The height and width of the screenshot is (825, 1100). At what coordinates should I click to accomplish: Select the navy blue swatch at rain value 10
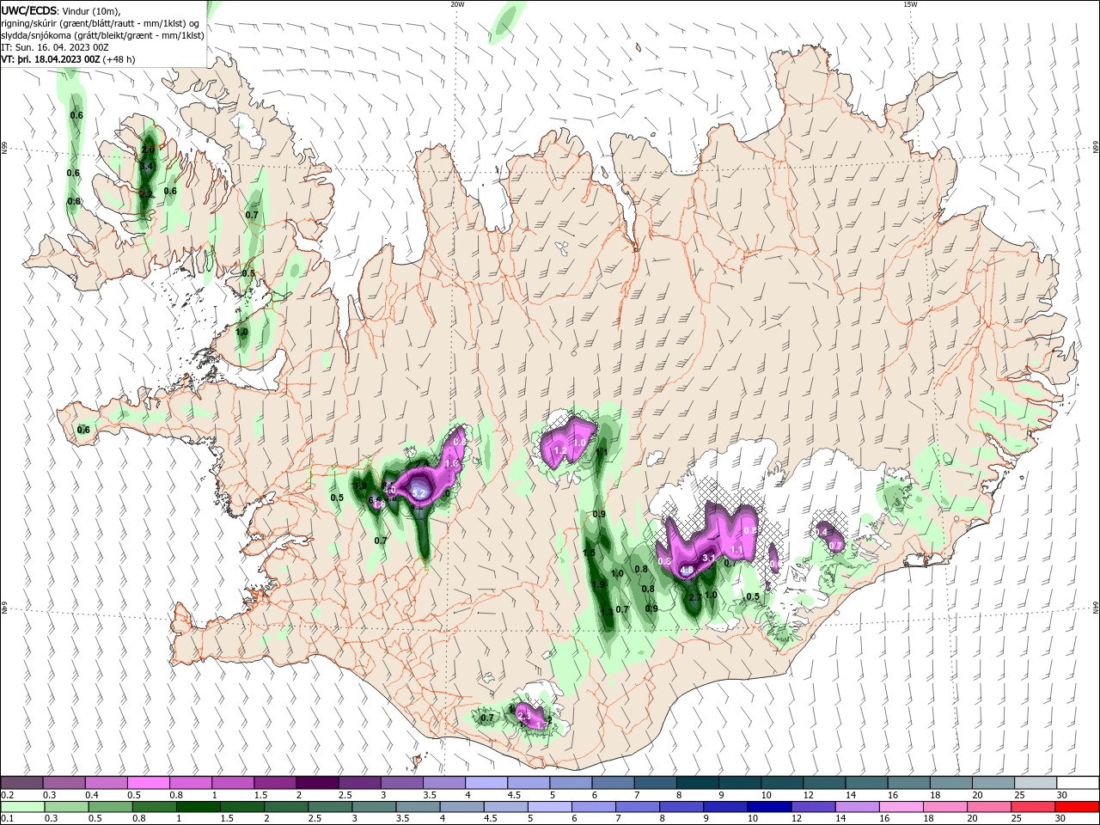pos(770,807)
